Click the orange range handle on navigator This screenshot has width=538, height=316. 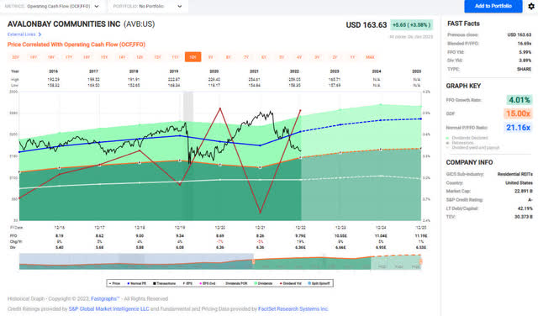(254, 261)
